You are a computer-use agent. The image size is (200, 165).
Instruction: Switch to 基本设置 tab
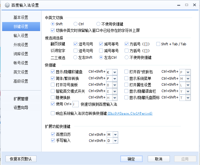21,17
